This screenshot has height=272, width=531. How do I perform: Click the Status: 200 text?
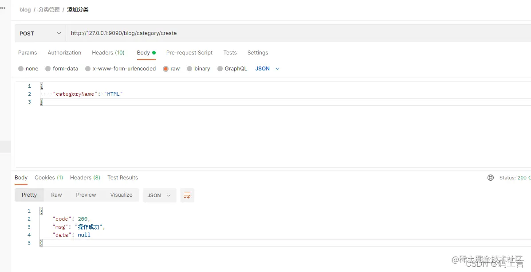(x=515, y=178)
